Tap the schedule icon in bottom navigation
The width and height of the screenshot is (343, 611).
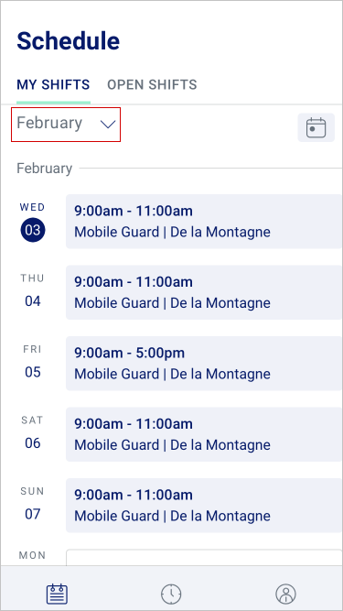pyautogui.click(x=57, y=595)
